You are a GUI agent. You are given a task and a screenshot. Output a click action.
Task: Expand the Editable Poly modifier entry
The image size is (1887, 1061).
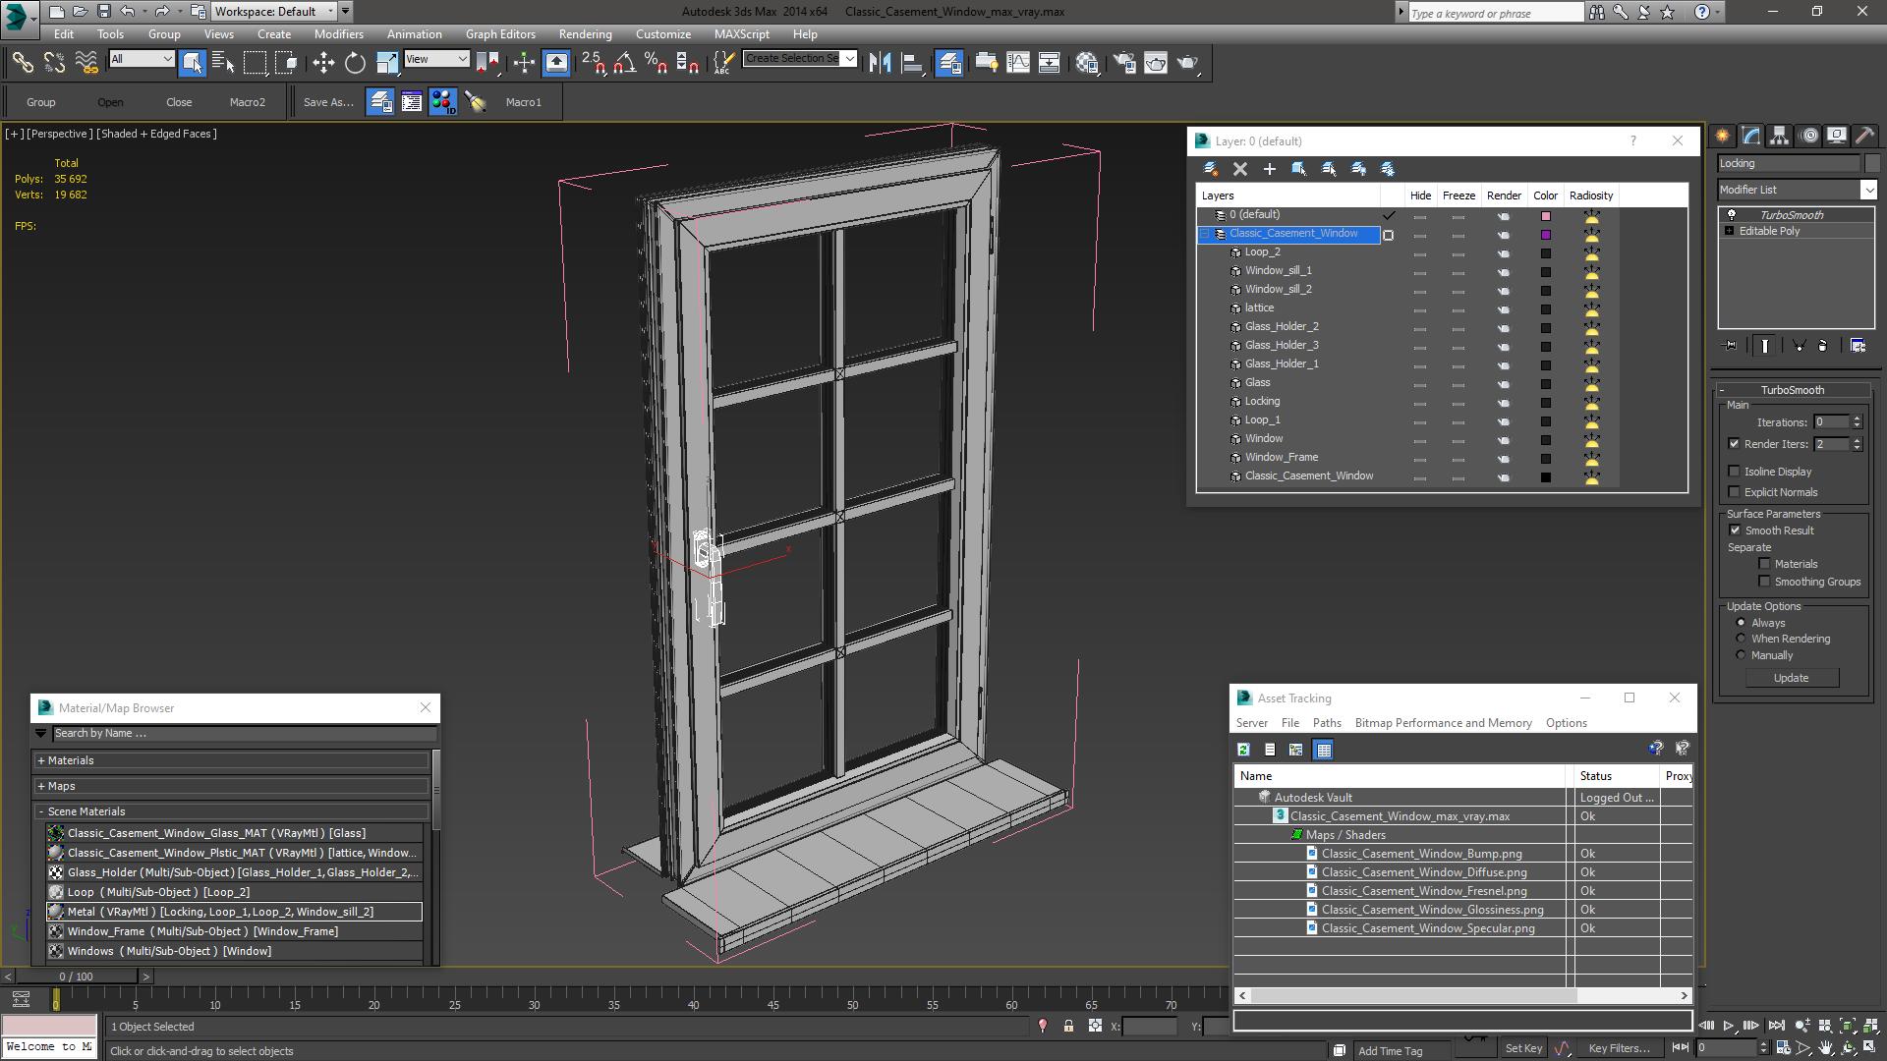click(1730, 231)
